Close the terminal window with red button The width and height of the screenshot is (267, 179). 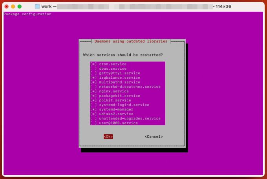click(6, 7)
